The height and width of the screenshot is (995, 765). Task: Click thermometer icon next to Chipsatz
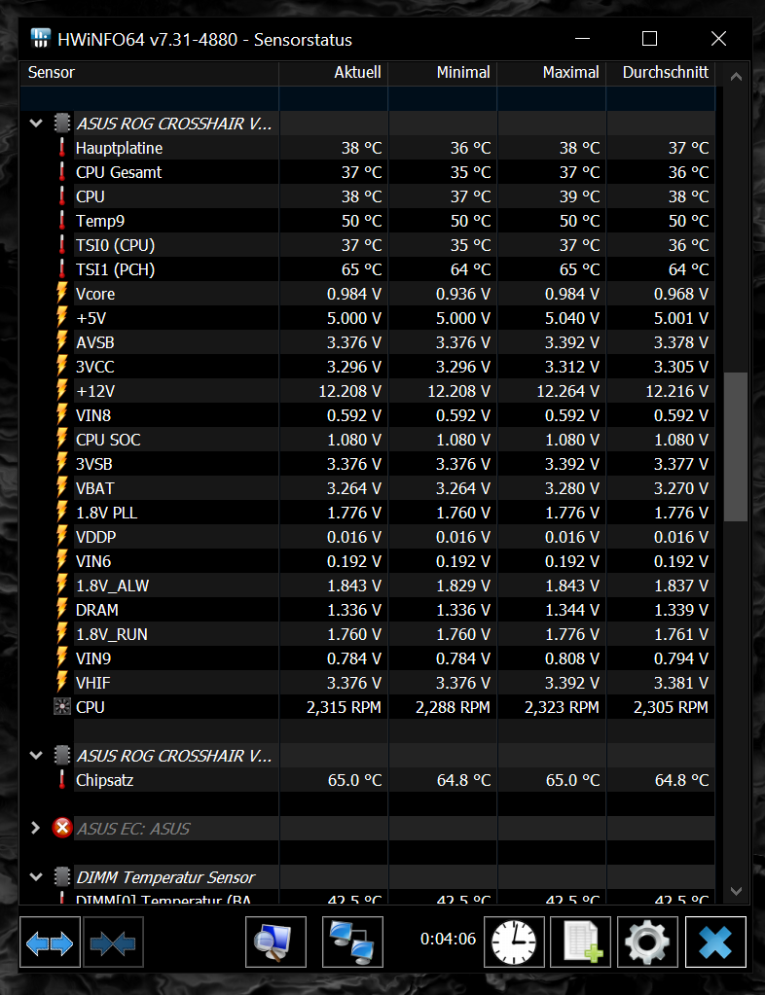[x=61, y=779]
